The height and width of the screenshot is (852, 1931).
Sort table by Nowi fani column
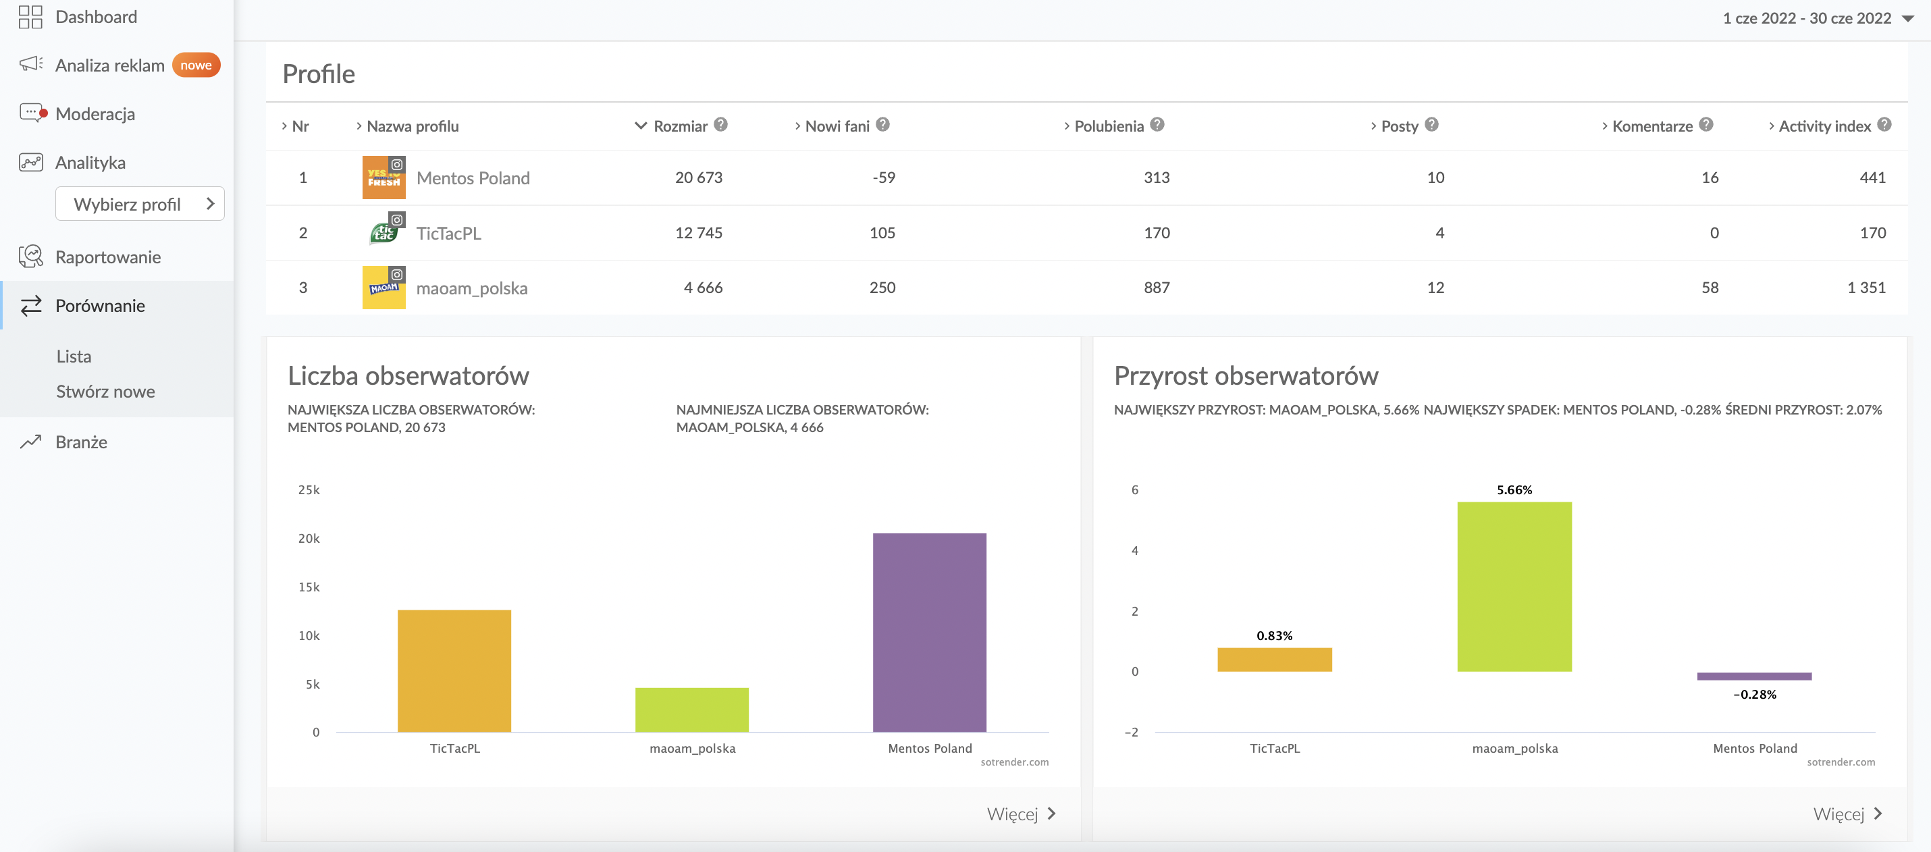click(836, 126)
